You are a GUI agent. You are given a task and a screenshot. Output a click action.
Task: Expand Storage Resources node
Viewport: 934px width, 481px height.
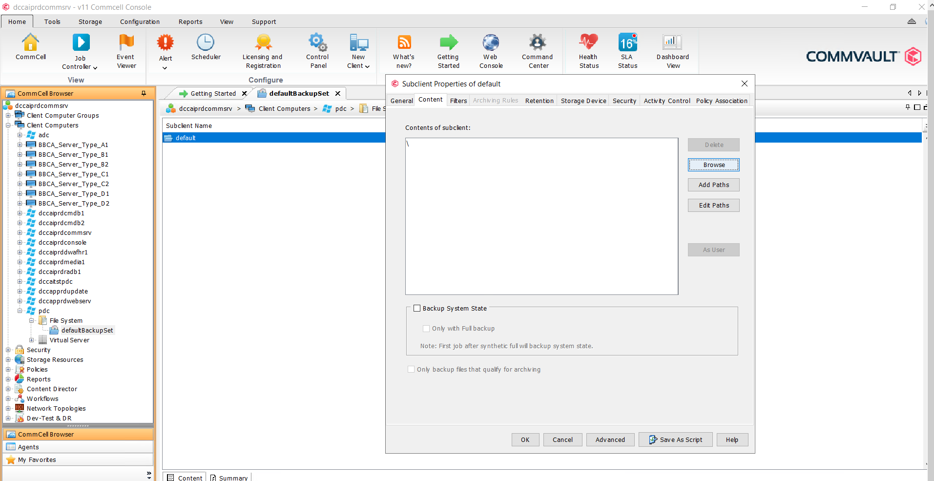pyautogui.click(x=8, y=360)
